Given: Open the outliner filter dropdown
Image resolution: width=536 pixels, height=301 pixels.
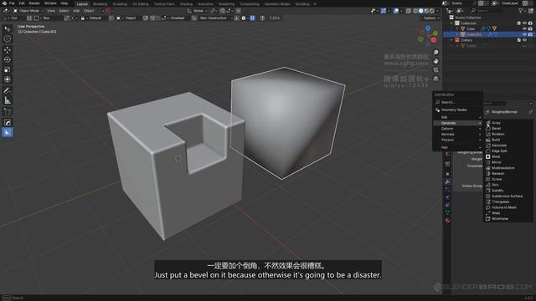Looking at the screenshot, I should point(523,11).
